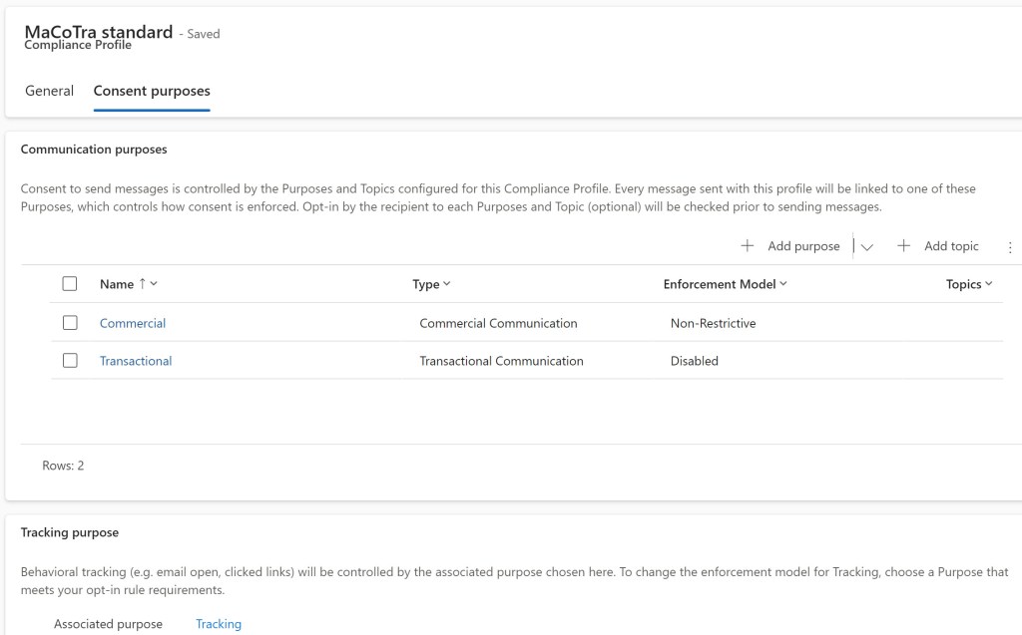Open the Type column header dropdown
Viewport: 1022px width, 635px height.
pyautogui.click(x=445, y=283)
